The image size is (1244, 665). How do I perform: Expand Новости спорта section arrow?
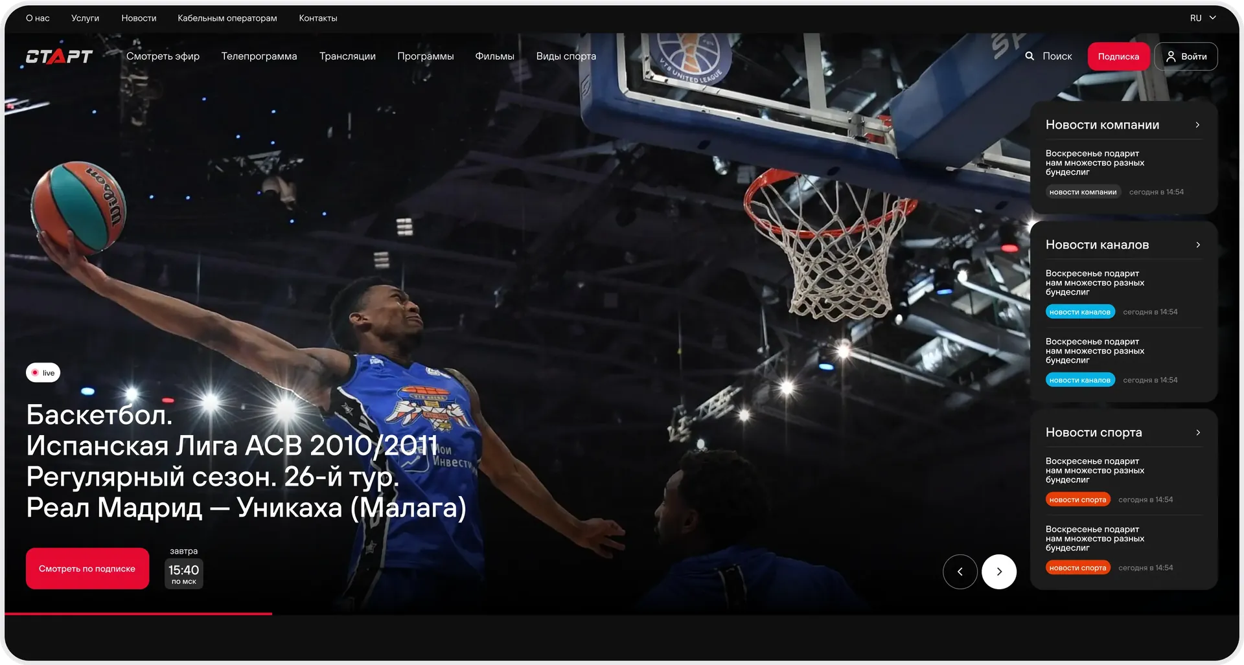coord(1198,433)
